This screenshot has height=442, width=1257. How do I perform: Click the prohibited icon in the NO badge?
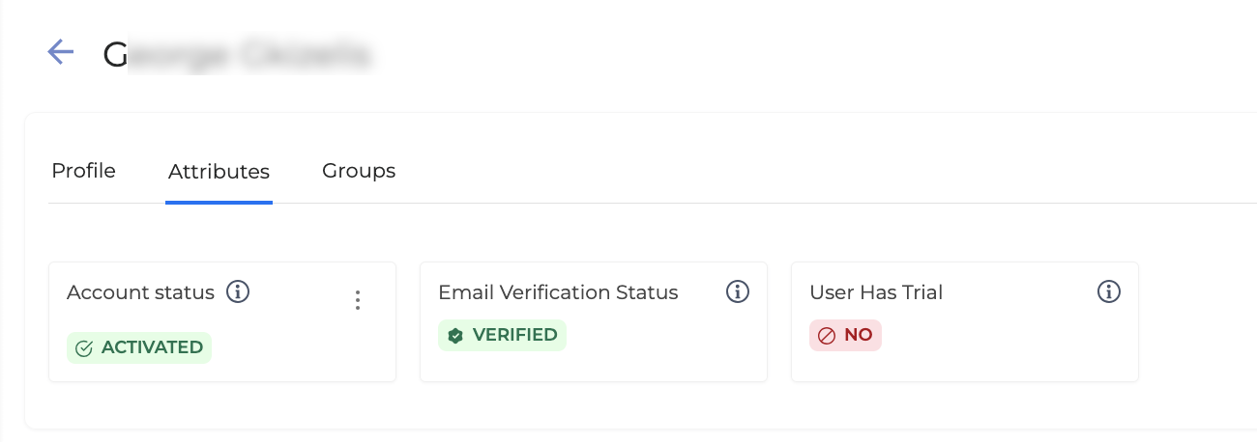827,336
